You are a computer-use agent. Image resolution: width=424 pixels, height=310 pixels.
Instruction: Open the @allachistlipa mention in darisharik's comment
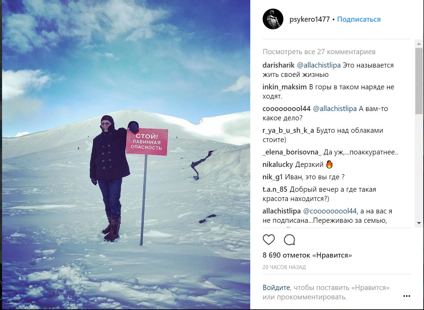pyautogui.click(x=319, y=65)
